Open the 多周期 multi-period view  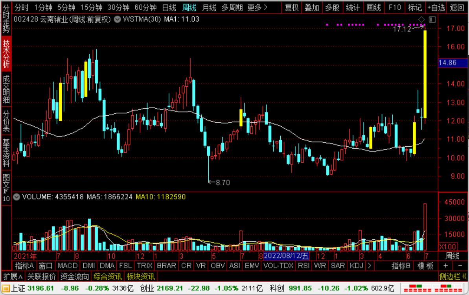(232, 7)
